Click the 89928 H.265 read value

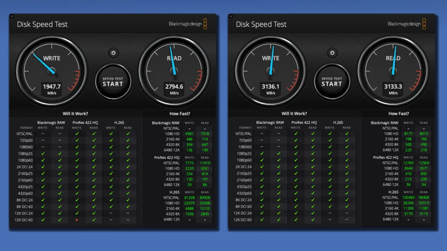point(203,197)
